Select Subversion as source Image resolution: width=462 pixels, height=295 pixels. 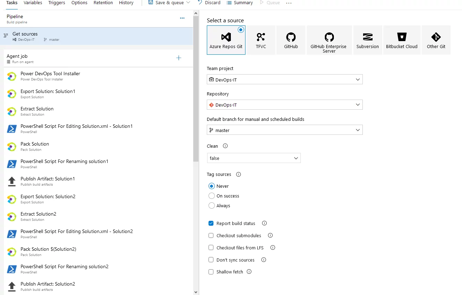coord(368,40)
